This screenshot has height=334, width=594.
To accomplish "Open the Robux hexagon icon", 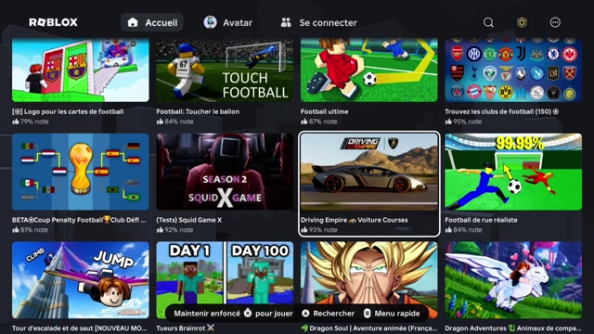I will point(522,22).
